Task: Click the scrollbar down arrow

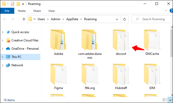Action: tap(172, 95)
